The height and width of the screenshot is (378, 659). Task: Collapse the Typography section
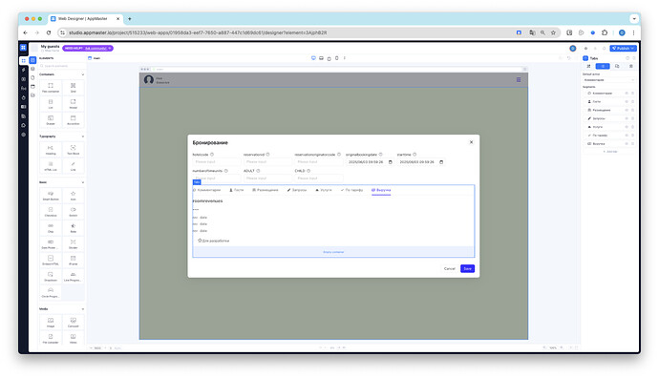[x=83, y=136]
